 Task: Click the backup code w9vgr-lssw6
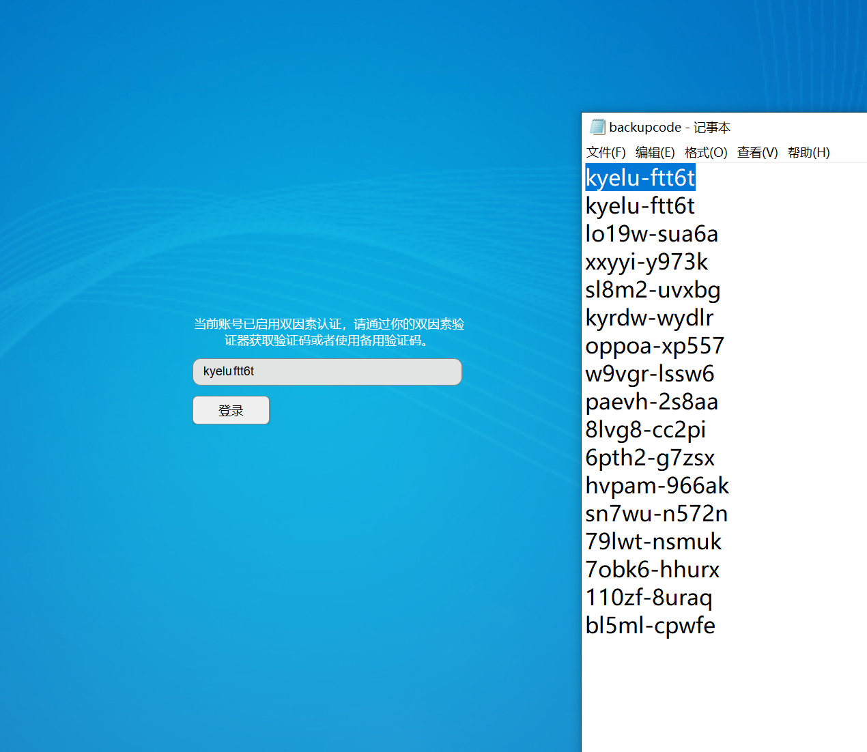pos(650,373)
